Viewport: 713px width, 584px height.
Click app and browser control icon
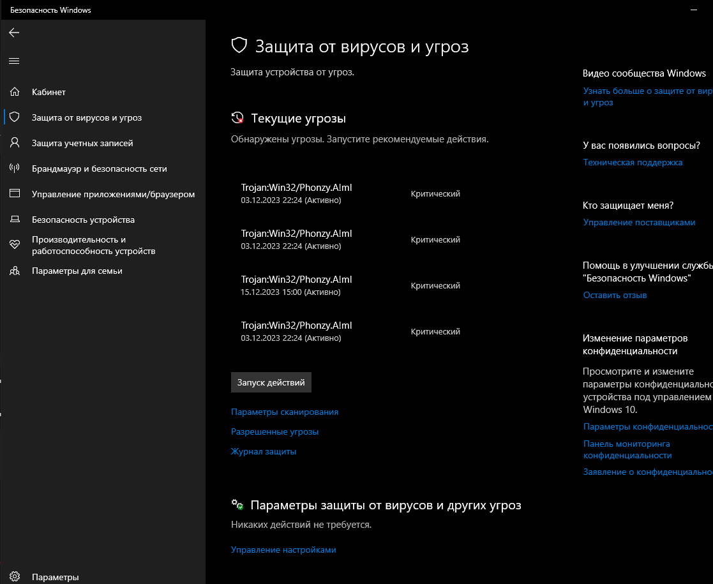coord(15,194)
